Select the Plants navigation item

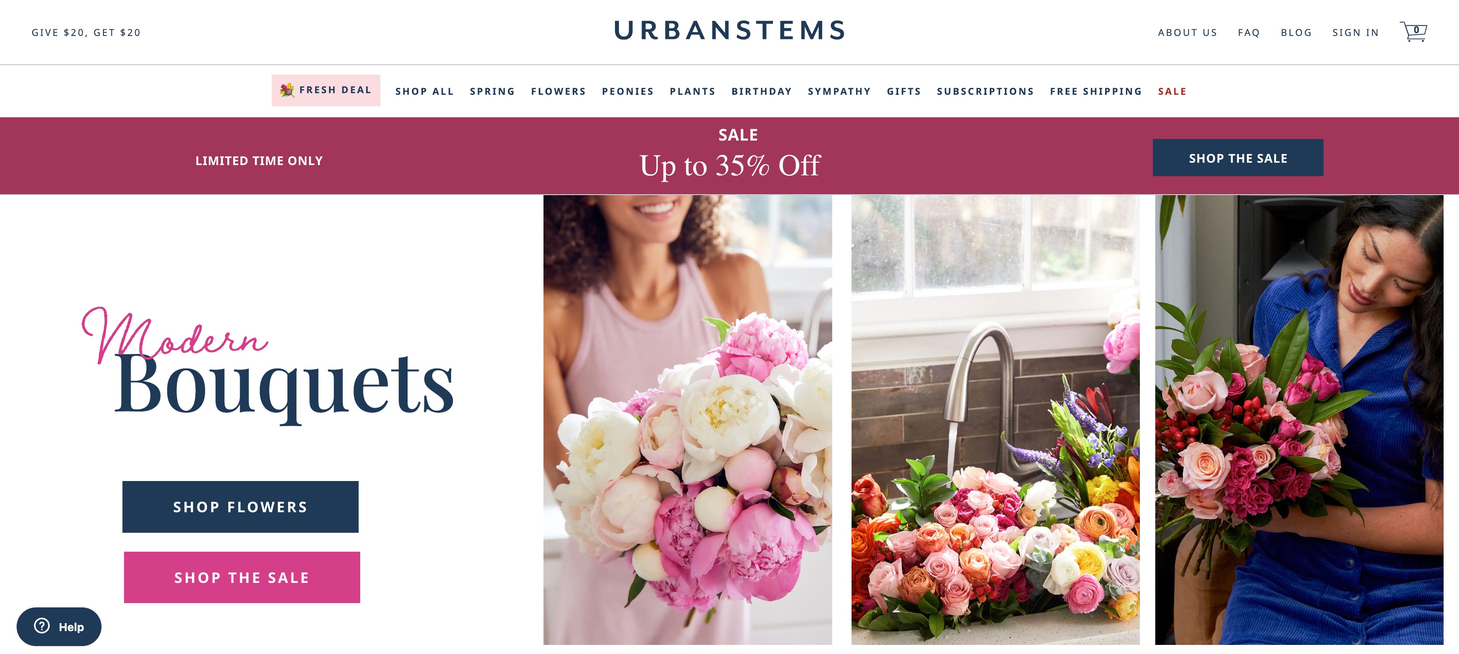[x=692, y=91]
